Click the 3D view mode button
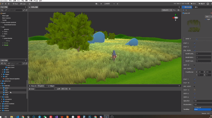 point(29,4)
